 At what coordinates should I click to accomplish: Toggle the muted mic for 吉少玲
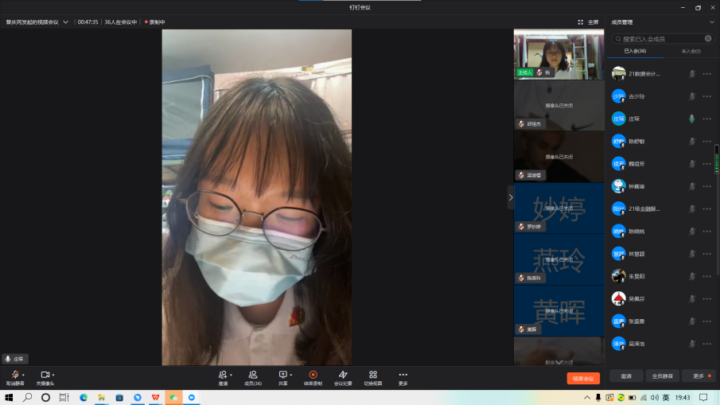pos(691,96)
